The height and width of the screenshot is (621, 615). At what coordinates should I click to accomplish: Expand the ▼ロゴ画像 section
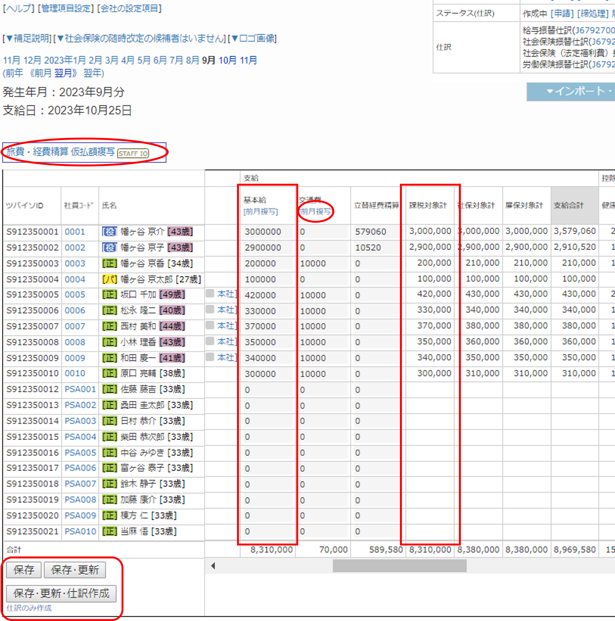coord(252,38)
